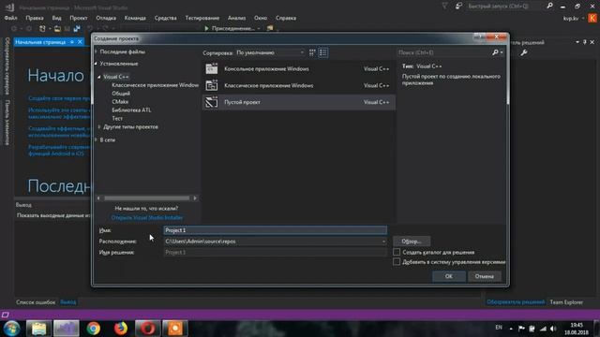Select 'Общий' category in the tree
Image resolution: width=600 pixels, height=337 pixels.
pyautogui.click(x=121, y=94)
